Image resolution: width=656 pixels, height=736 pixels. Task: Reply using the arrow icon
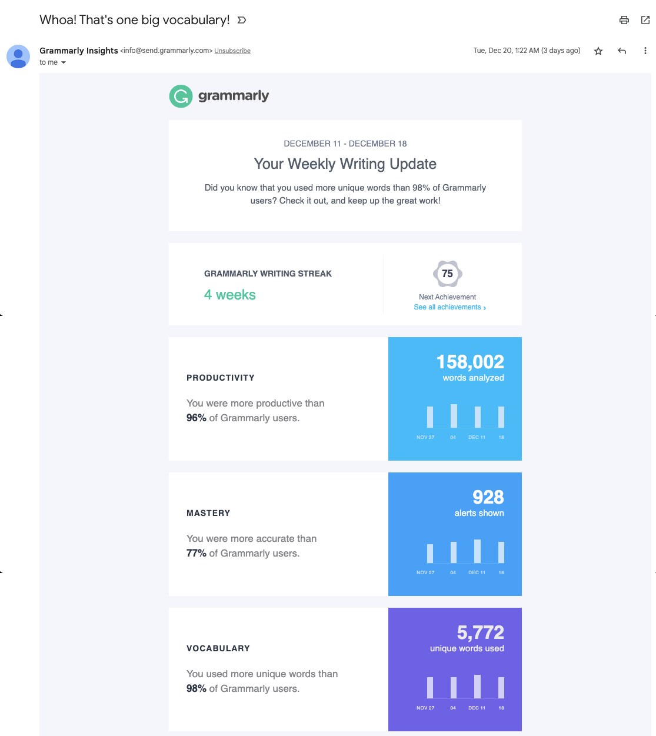click(622, 51)
